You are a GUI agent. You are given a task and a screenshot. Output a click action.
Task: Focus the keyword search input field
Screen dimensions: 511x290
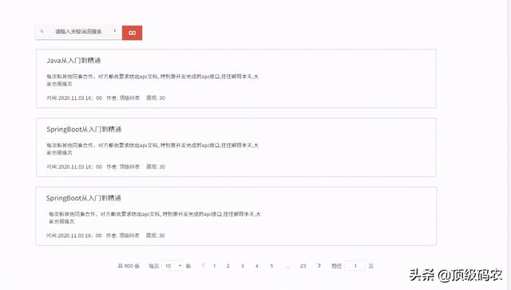point(79,32)
